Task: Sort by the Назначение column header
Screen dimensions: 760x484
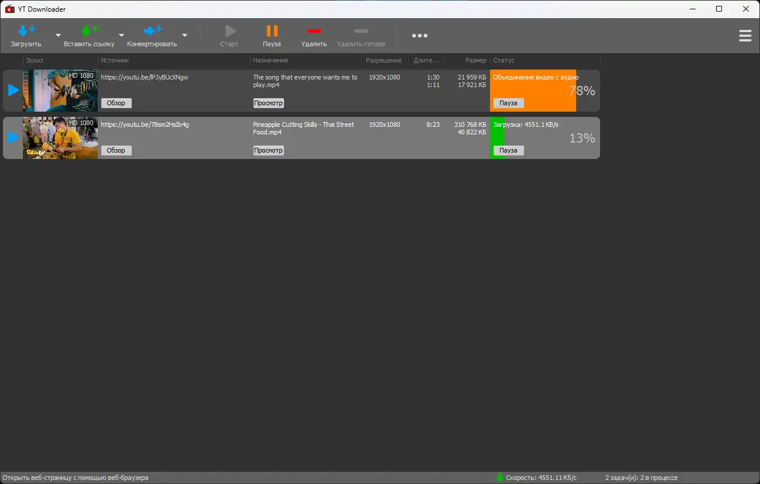Action: click(271, 60)
